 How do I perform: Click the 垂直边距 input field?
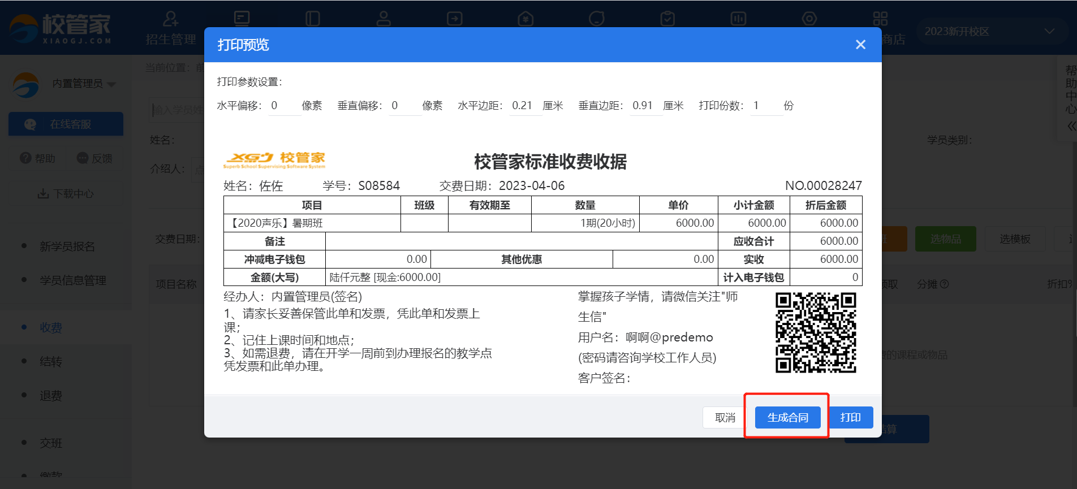pos(645,106)
